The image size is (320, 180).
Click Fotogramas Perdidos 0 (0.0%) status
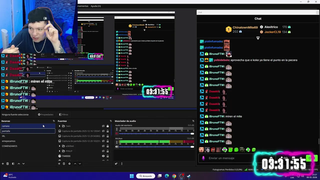227,169
